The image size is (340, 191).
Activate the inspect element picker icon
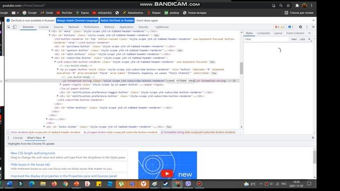coord(8,27)
